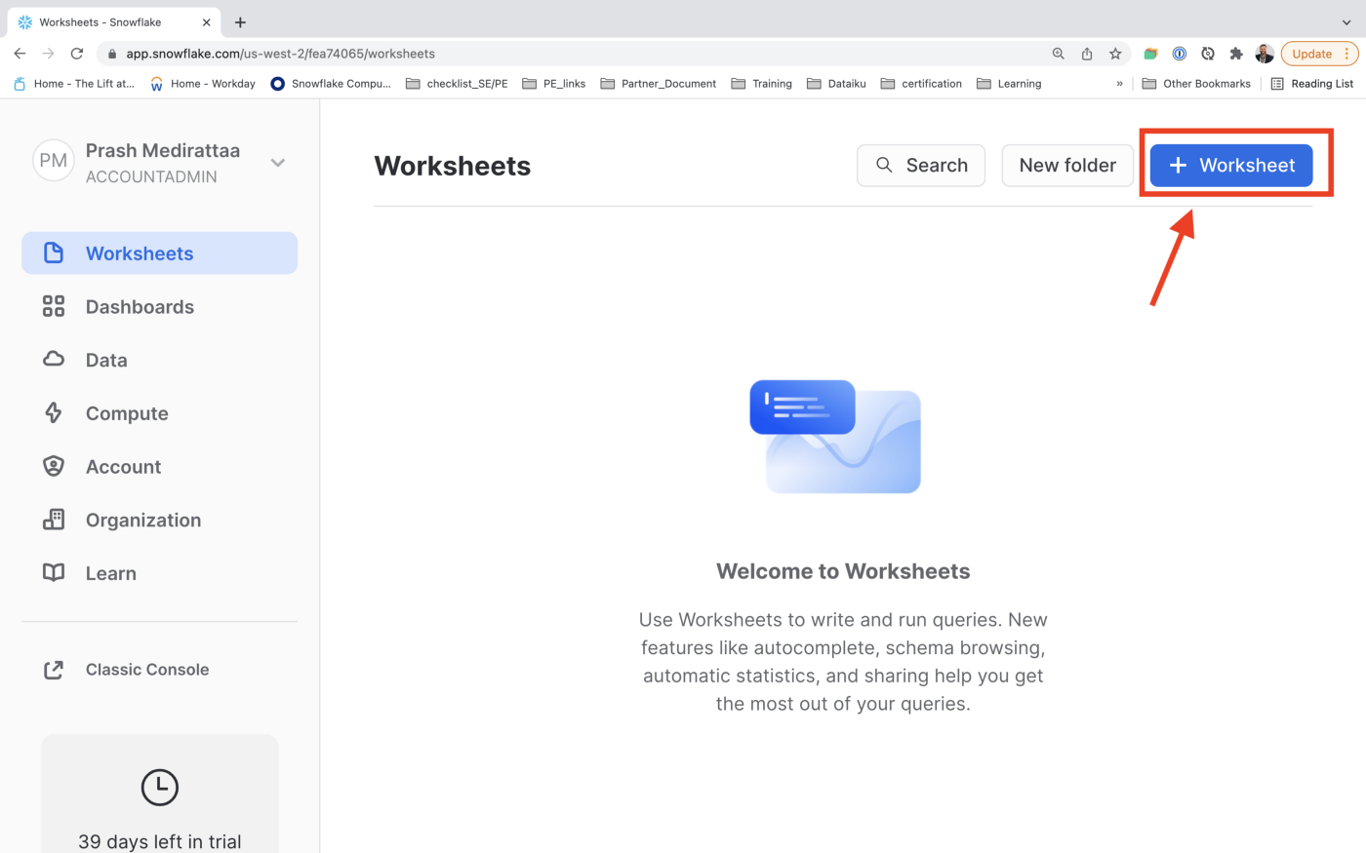Open the Reading List

click(1312, 84)
